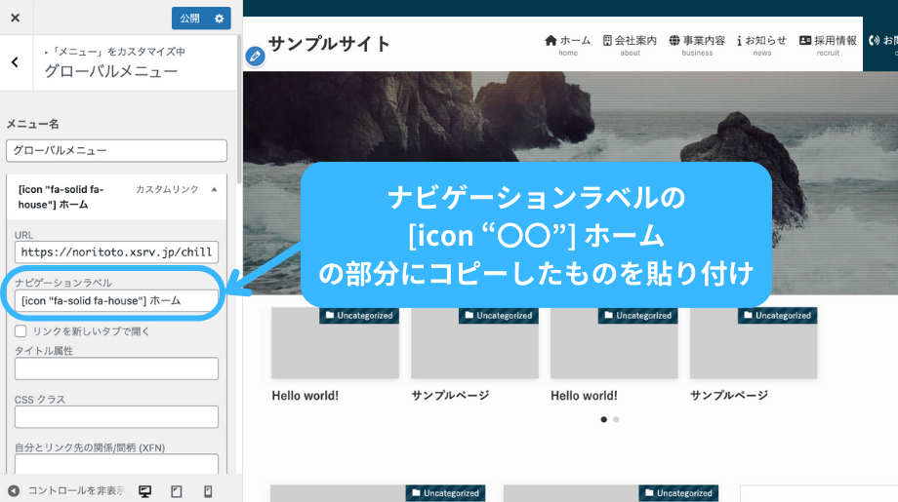Image resolution: width=898 pixels, height=502 pixels.
Task: Open the ホーム navigation menu item
Action: click(567, 44)
